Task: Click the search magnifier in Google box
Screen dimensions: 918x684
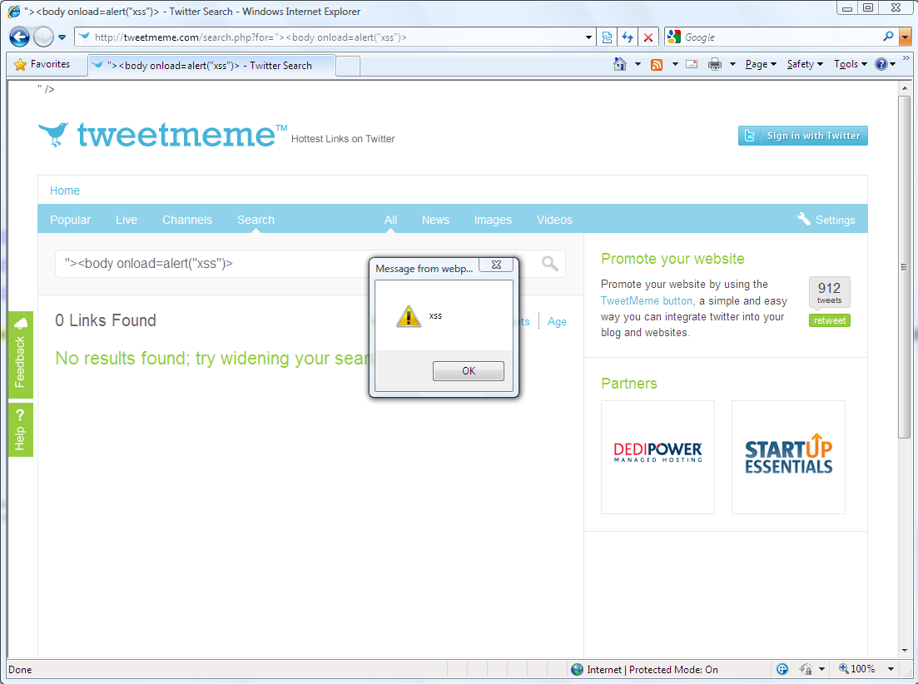Action: pos(889,37)
